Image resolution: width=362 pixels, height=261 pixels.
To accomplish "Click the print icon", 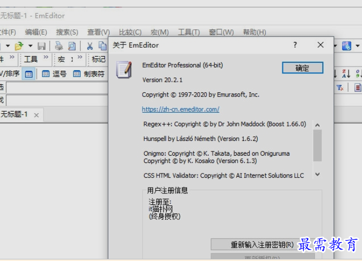I will 59,46.
